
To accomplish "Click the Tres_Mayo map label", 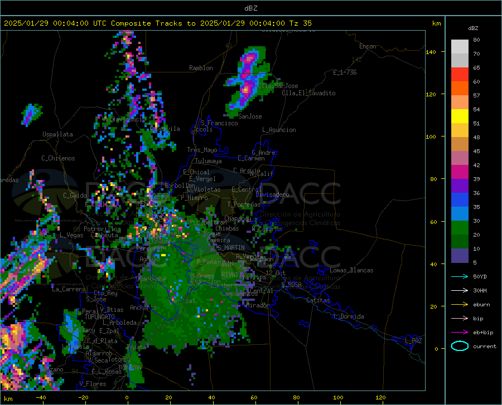I will pyautogui.click(x=202, y=150).
